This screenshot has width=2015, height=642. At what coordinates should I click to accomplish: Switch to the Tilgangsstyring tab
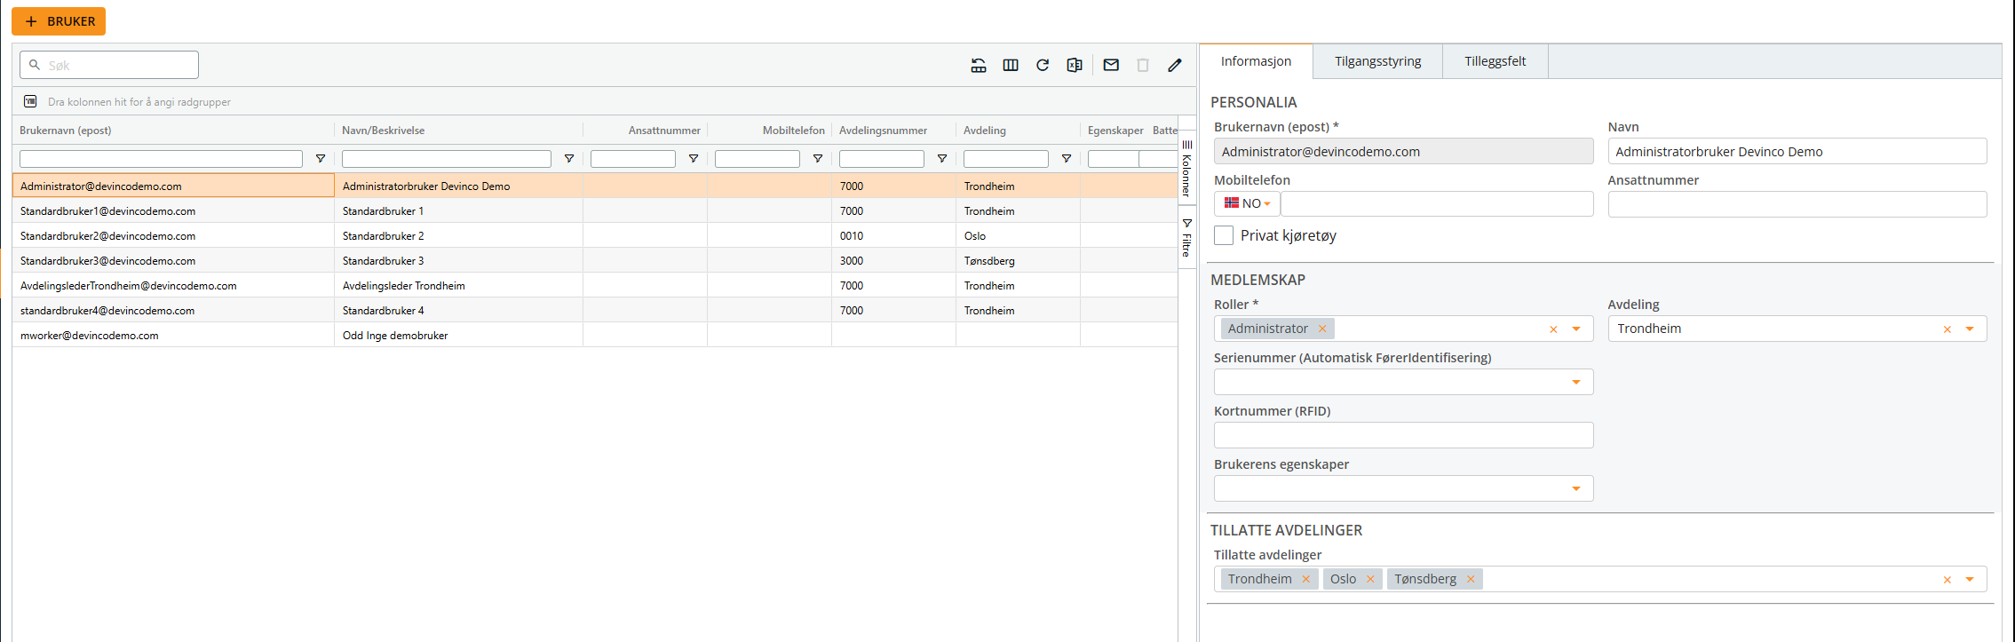click(1377, 61)
